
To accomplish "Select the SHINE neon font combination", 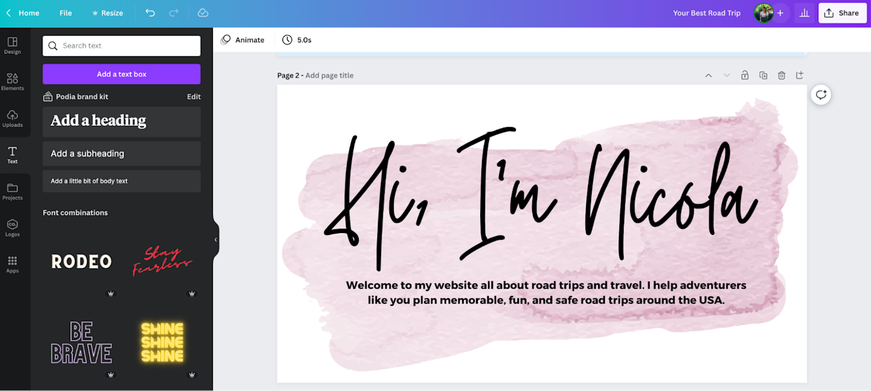I will pos(162,343).
